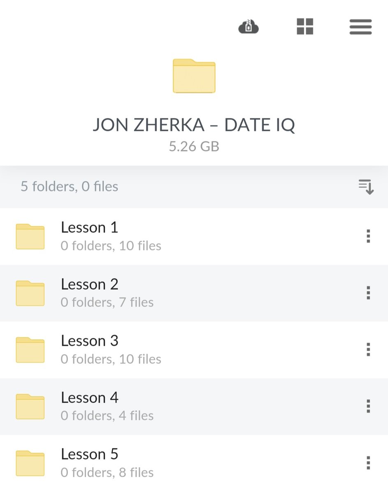The width and height of the screenshot is (388, 494).
Task: Click the large JON ZHERKA folder icon
Action: point(194,77)
